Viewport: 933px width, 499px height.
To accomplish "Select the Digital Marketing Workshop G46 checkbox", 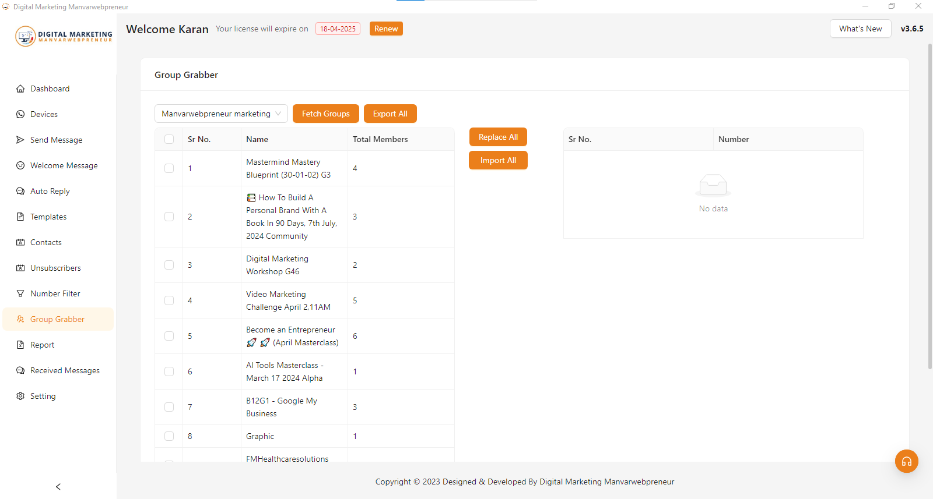I will coord(169,265).
